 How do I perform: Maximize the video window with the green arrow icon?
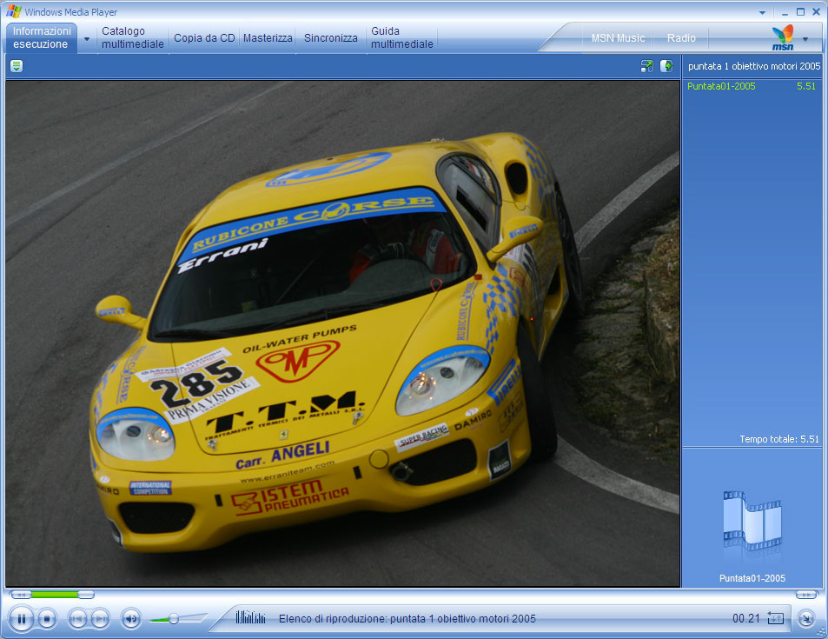[x=647, y=66]
